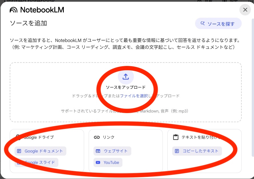
Task: Click the リンク card heading
Action: pyautogui.click(x=108, y=137)
